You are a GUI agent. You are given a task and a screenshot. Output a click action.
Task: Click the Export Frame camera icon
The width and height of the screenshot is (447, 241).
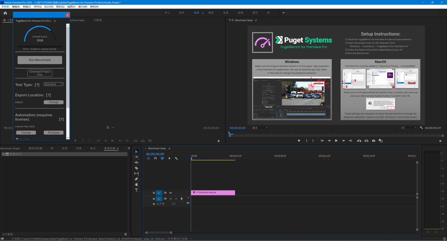point(373,141)
